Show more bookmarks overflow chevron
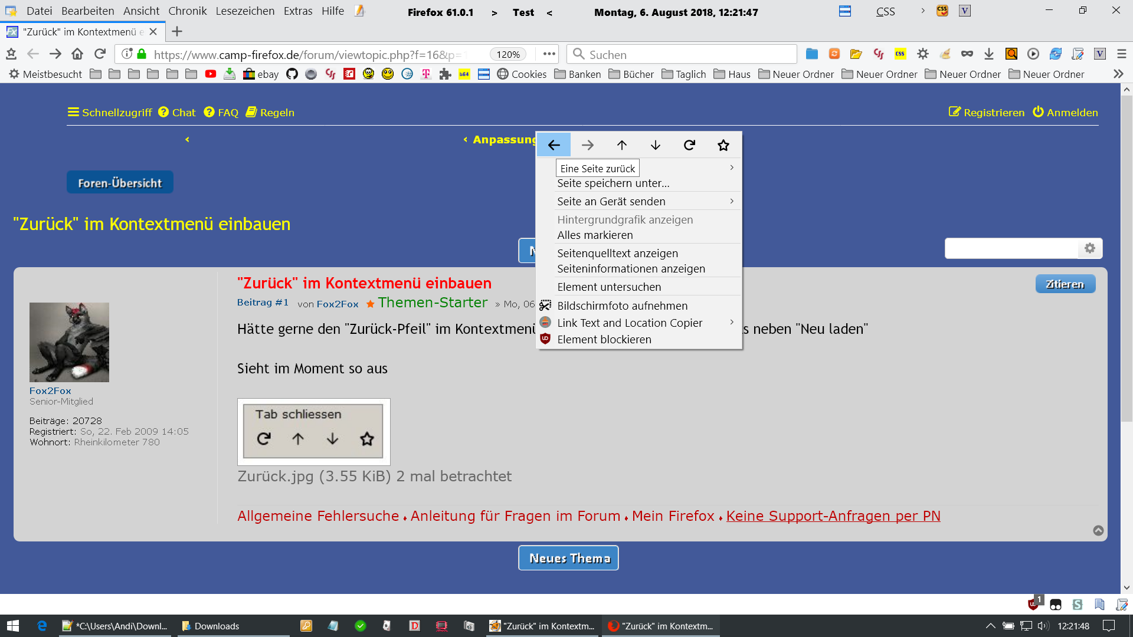This screenshot has width=1133, height=637. 1118,74
